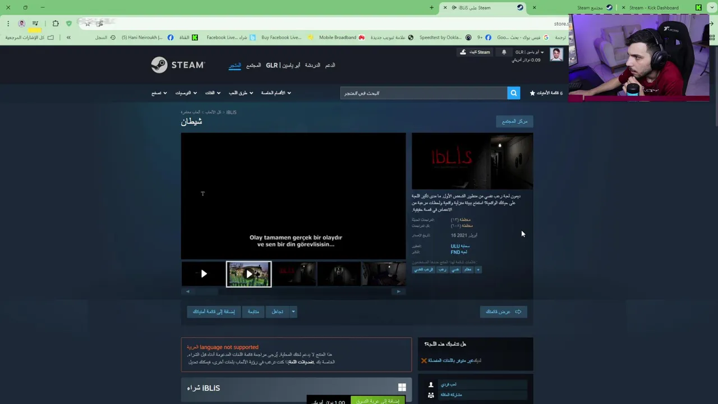Open the language preferences link in the warning

click(301, 362)
